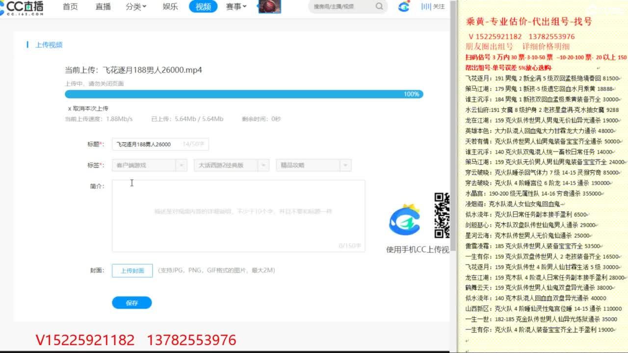Click the 使用手机CC上传视频 text
Viewport: 628px width, 353px height.
pyautogui.click(x=418, y=250)
